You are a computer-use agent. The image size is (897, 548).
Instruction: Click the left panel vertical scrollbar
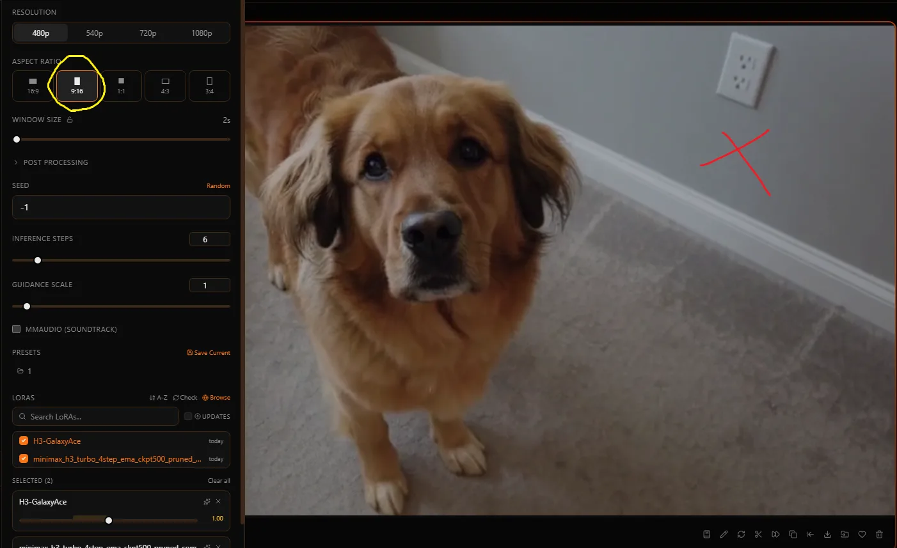click(242, 262)
